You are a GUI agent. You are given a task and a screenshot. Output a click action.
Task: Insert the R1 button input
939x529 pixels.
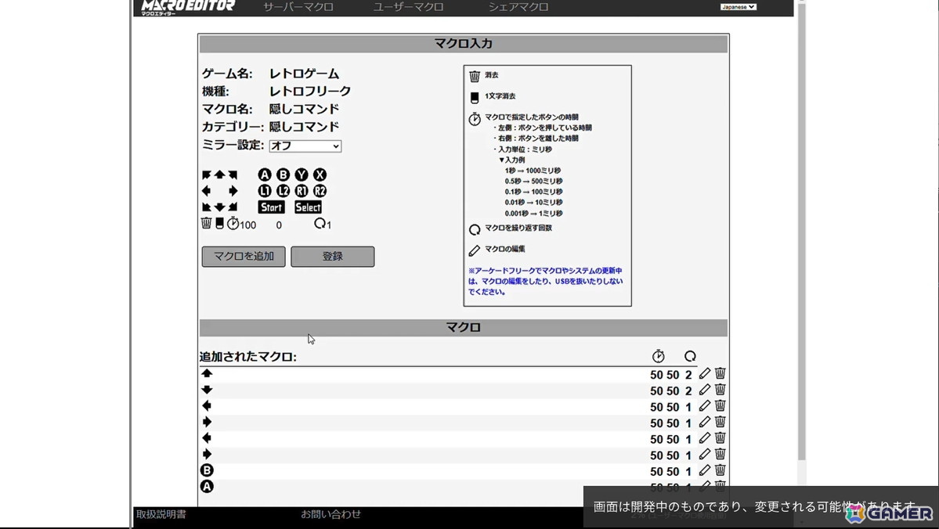[302, 191]
